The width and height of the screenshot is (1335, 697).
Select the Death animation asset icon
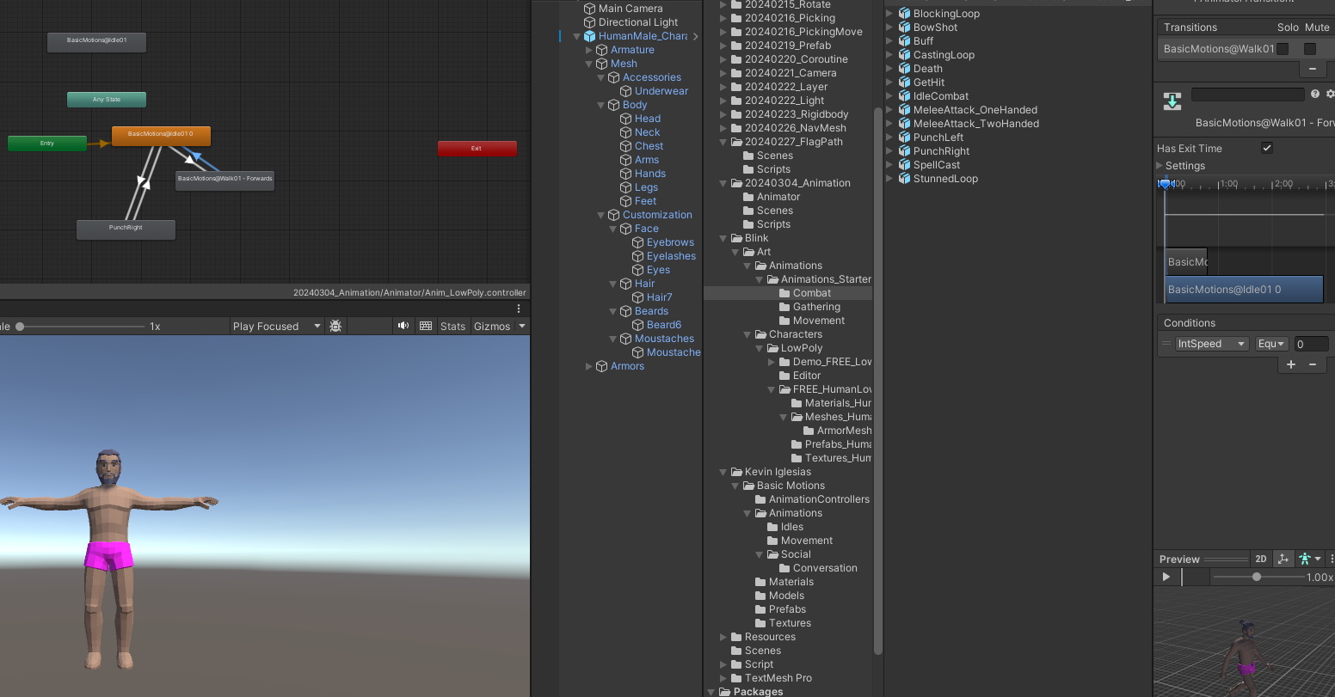tap(904, 69)
